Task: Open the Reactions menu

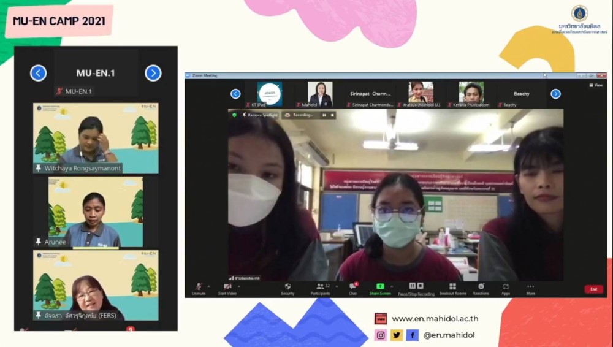Action: pyautogui.click(x=481, y=287)
